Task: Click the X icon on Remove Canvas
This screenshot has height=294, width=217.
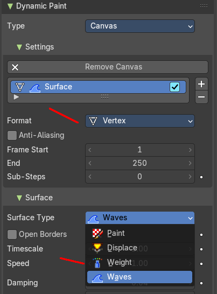Action: pos(15,67)
